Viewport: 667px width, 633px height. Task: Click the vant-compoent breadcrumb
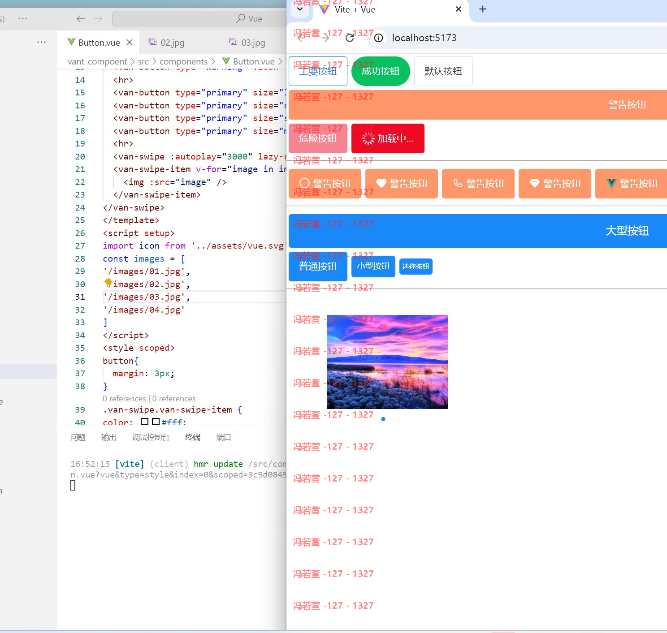[97, 61]
